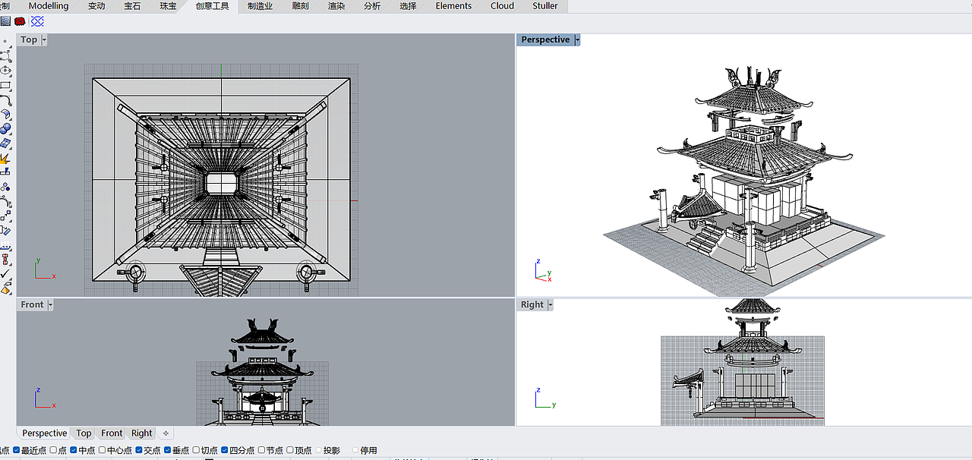Viewport: 972px width, 460px height.
Task: Enable the 顶点 snap checkbox
Action: coord(290,450)
